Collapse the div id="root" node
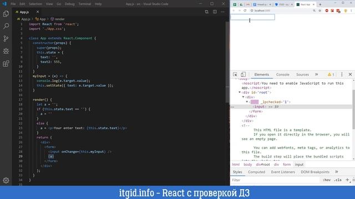Screen dimensions: 355x199 (240, 92)
